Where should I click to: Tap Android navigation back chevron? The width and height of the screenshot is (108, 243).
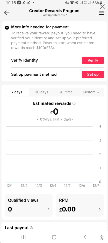tap(85, 237)
